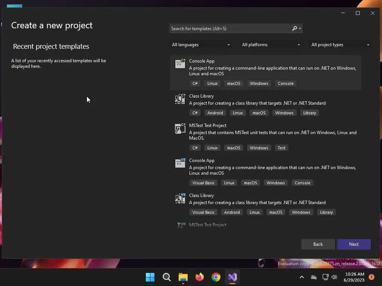Select C# Class Library template title
Viewport: 382px width, 286px height.
pos(201,96)
